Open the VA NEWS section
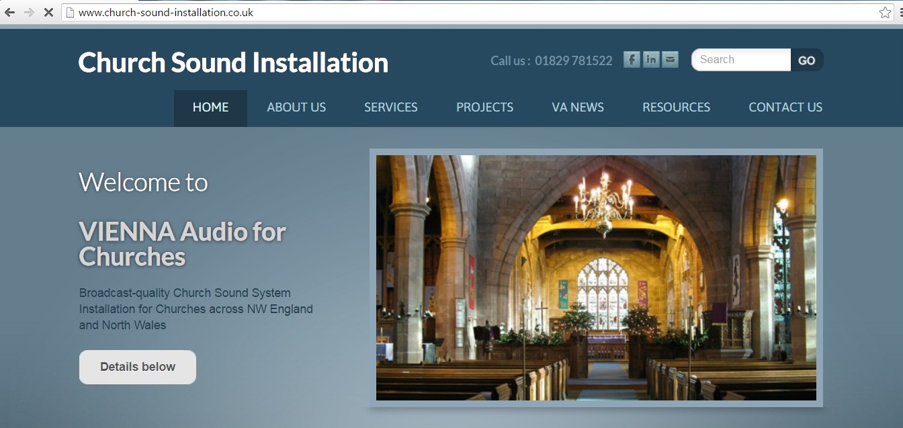The image size is (903, 428). pos(578,108)
